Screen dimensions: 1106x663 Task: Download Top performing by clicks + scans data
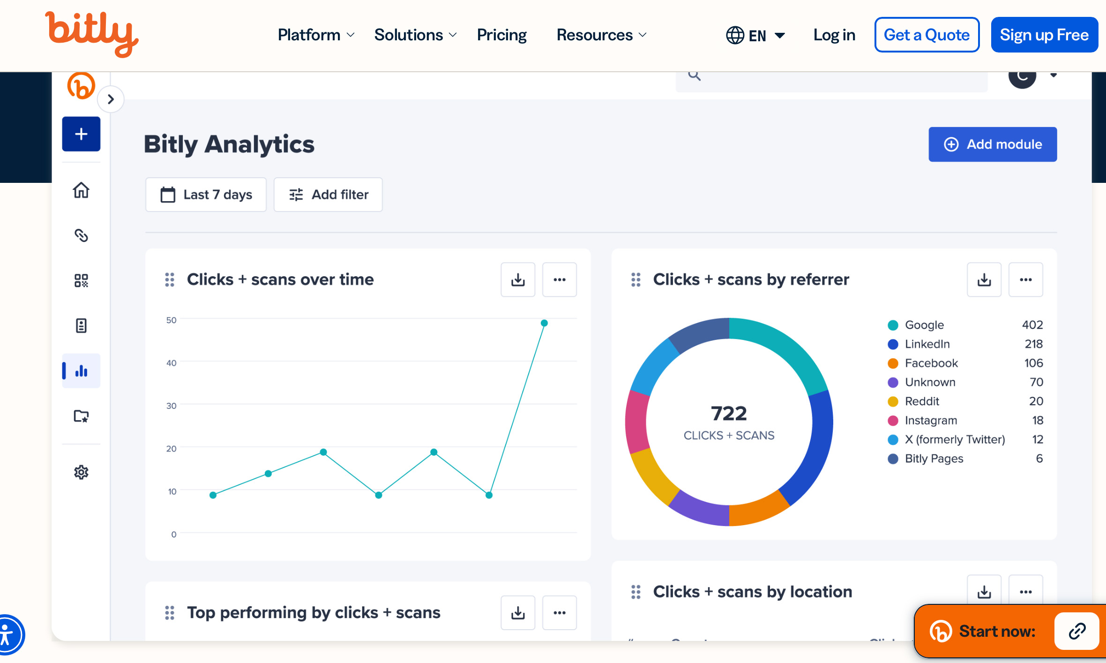pos(518,612)
